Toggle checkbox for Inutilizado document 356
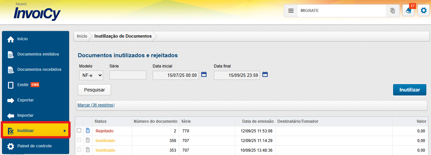Image resolution: width=431 pixels, height=155 pixels. (79, 140)
